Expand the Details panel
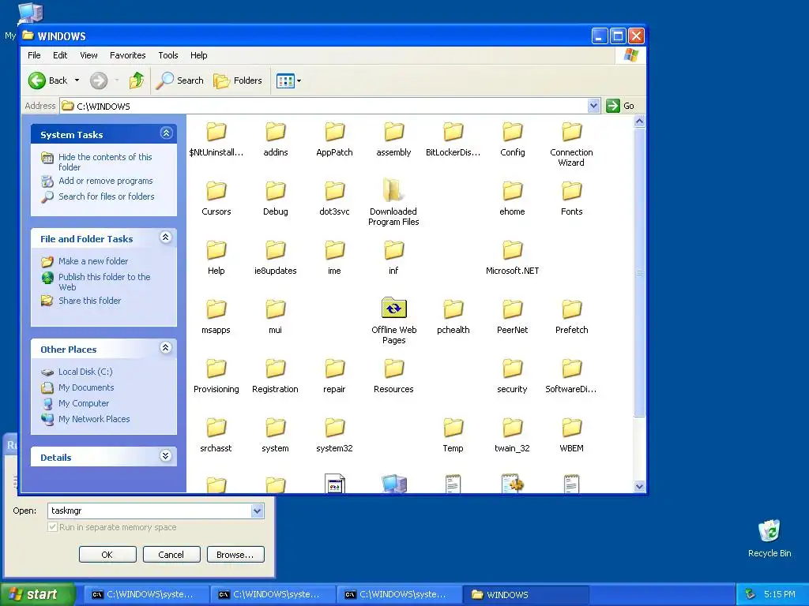Image resolution: width=809 pixels, height=606 pixels. point(166,456)
